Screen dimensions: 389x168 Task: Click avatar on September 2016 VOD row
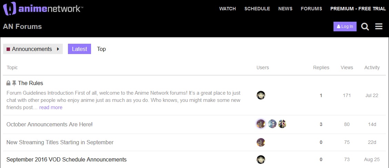point(261,160)
